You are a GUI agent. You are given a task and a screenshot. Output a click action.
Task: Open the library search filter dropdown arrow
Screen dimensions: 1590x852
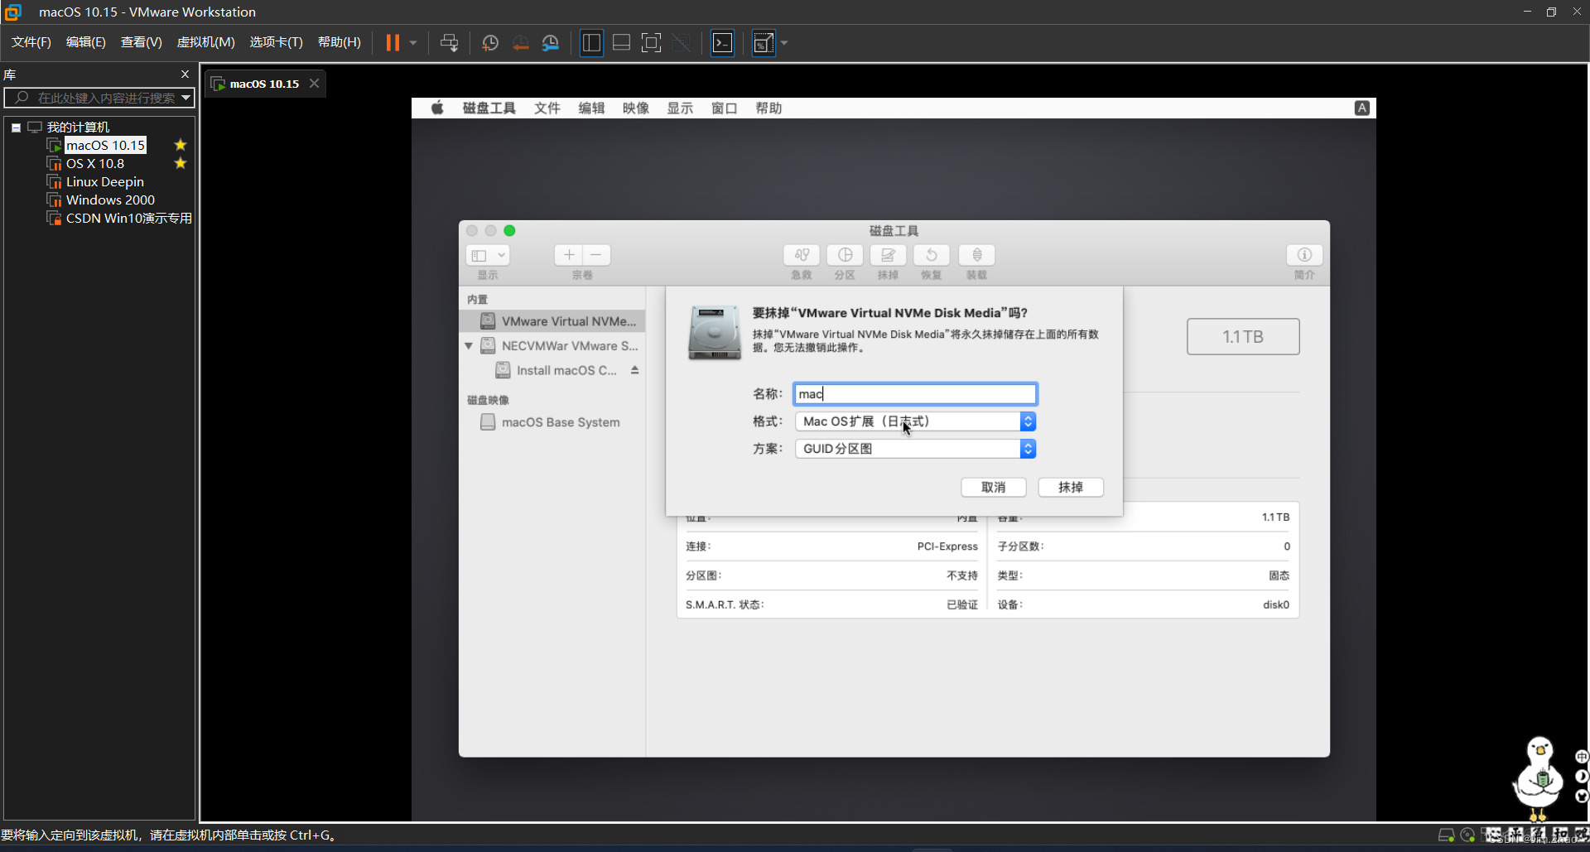(186, 98)
